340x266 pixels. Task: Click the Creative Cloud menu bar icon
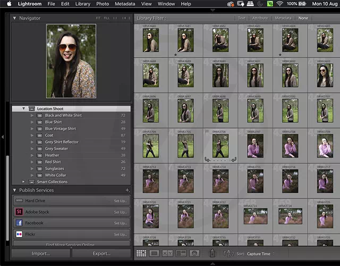click(x=230, y=4)
